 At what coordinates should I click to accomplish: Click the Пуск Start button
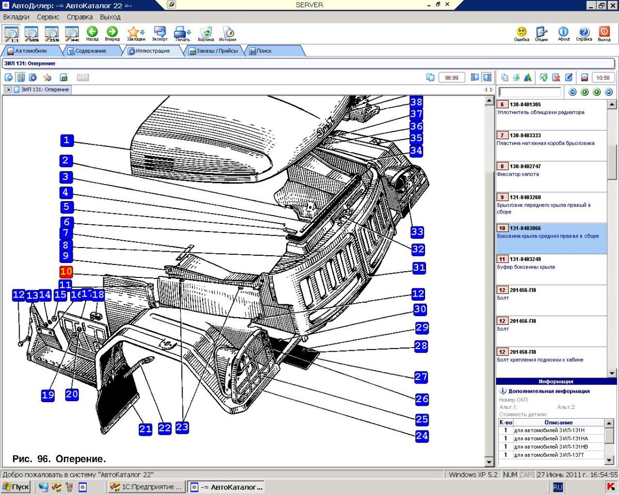click(x=17, y=487)
